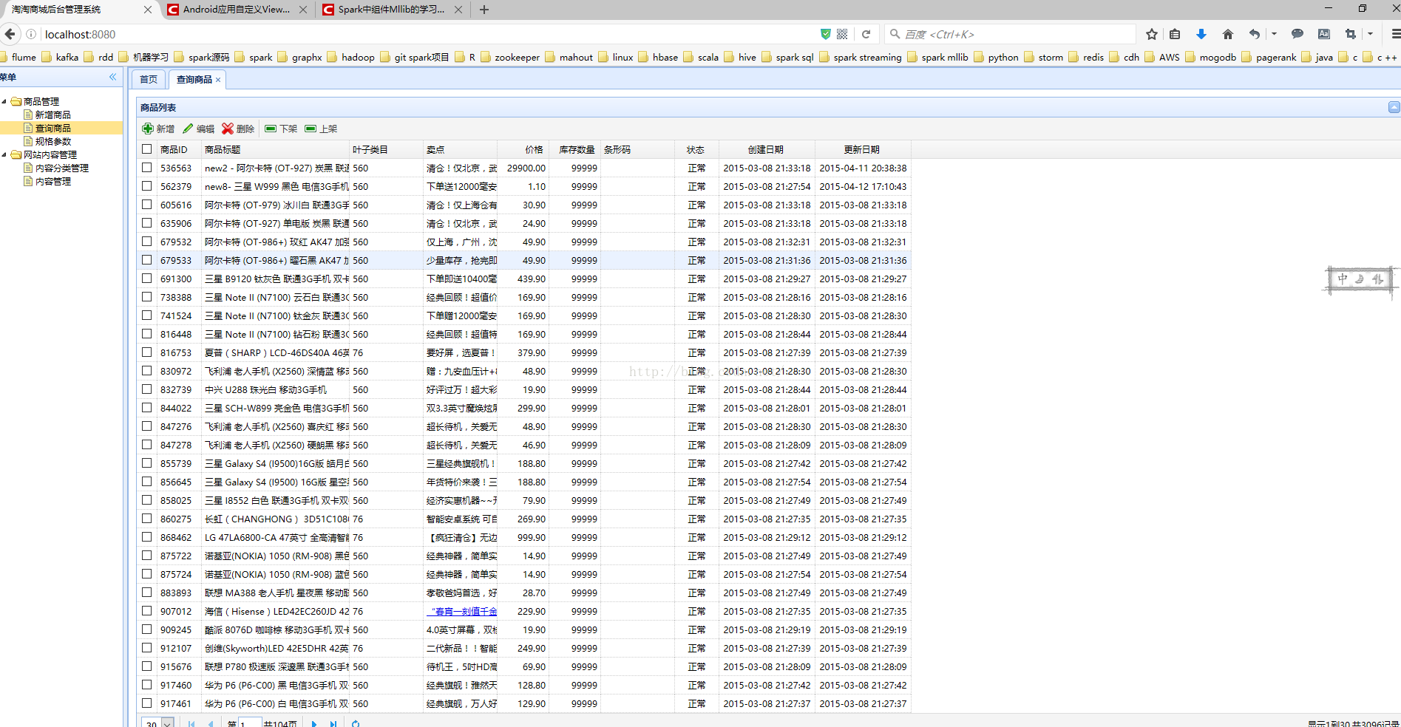Open downloads via blue arrow icon
Image resolution: width=1401 pixels, height=727 pixels.
(1201, 34)
